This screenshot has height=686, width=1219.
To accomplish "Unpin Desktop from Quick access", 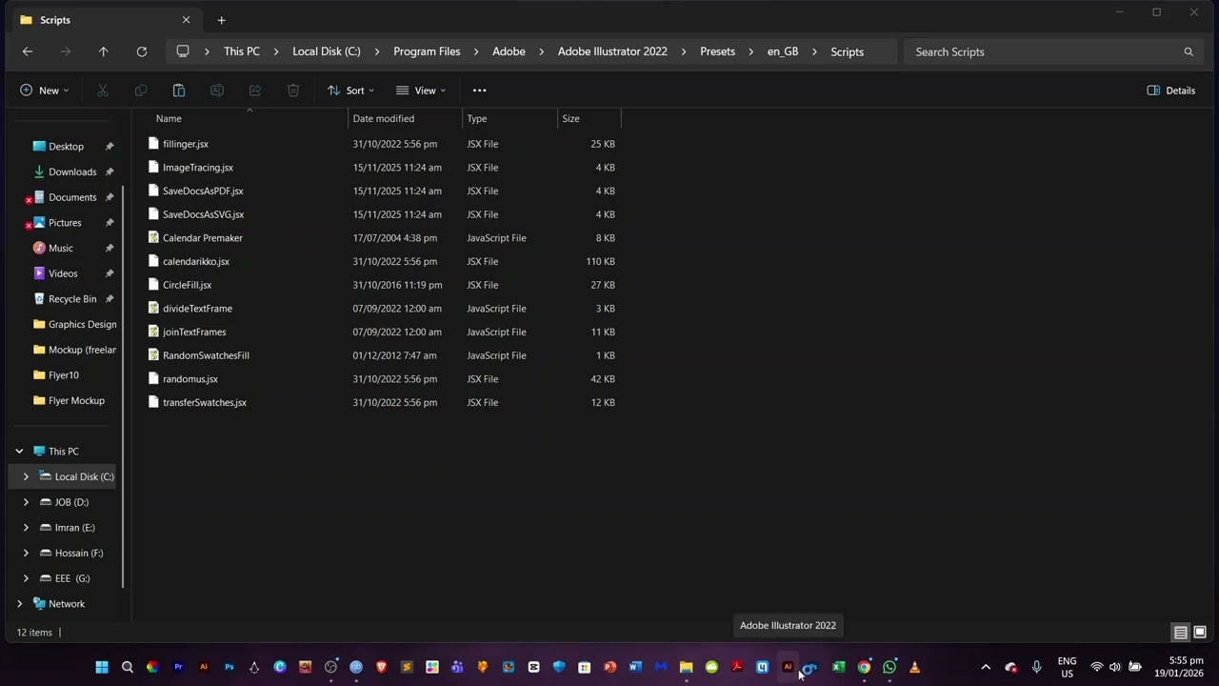I will click(x=110, y=147).
